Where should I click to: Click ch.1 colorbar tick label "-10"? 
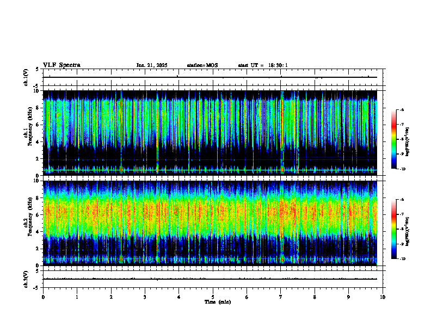click(x=402, y=169)
